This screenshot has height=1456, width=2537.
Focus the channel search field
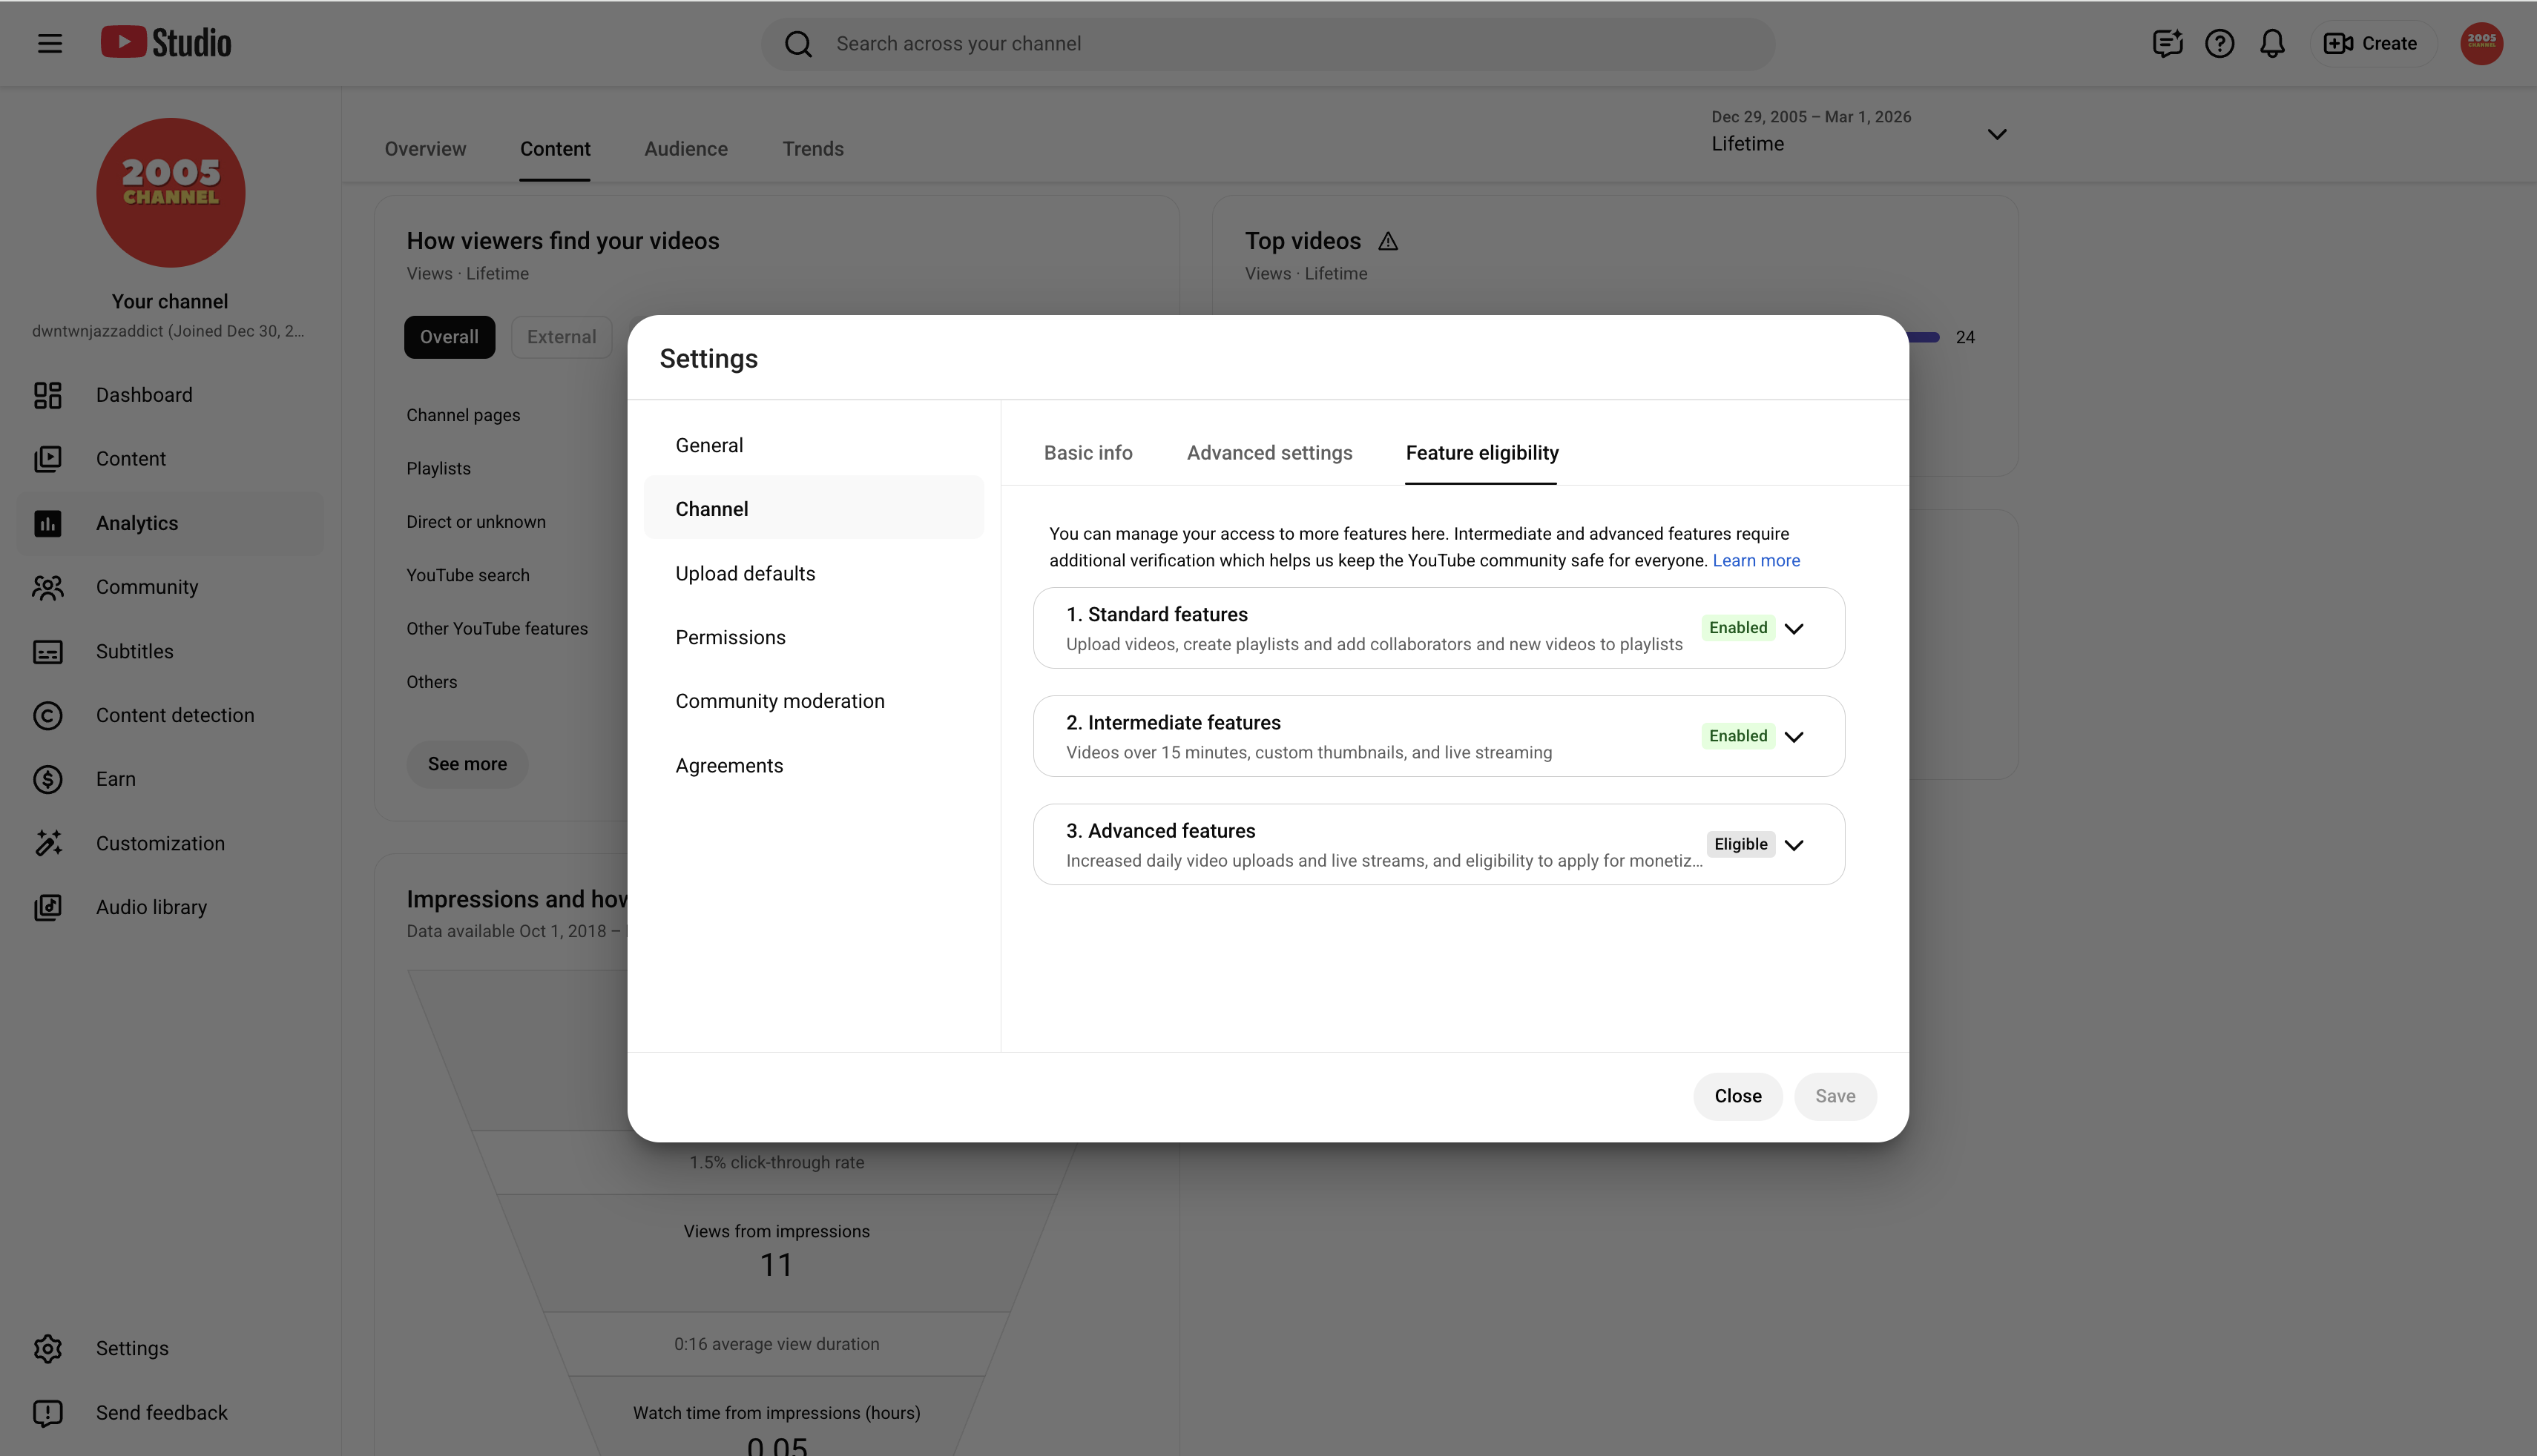point(1268,44)
